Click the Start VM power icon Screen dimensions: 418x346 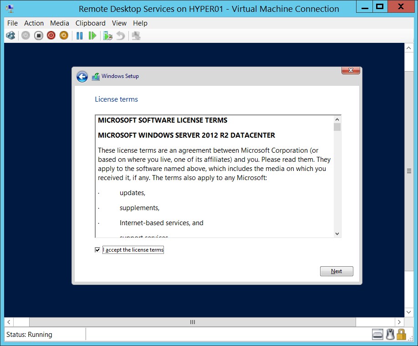(x=25, y=36)
